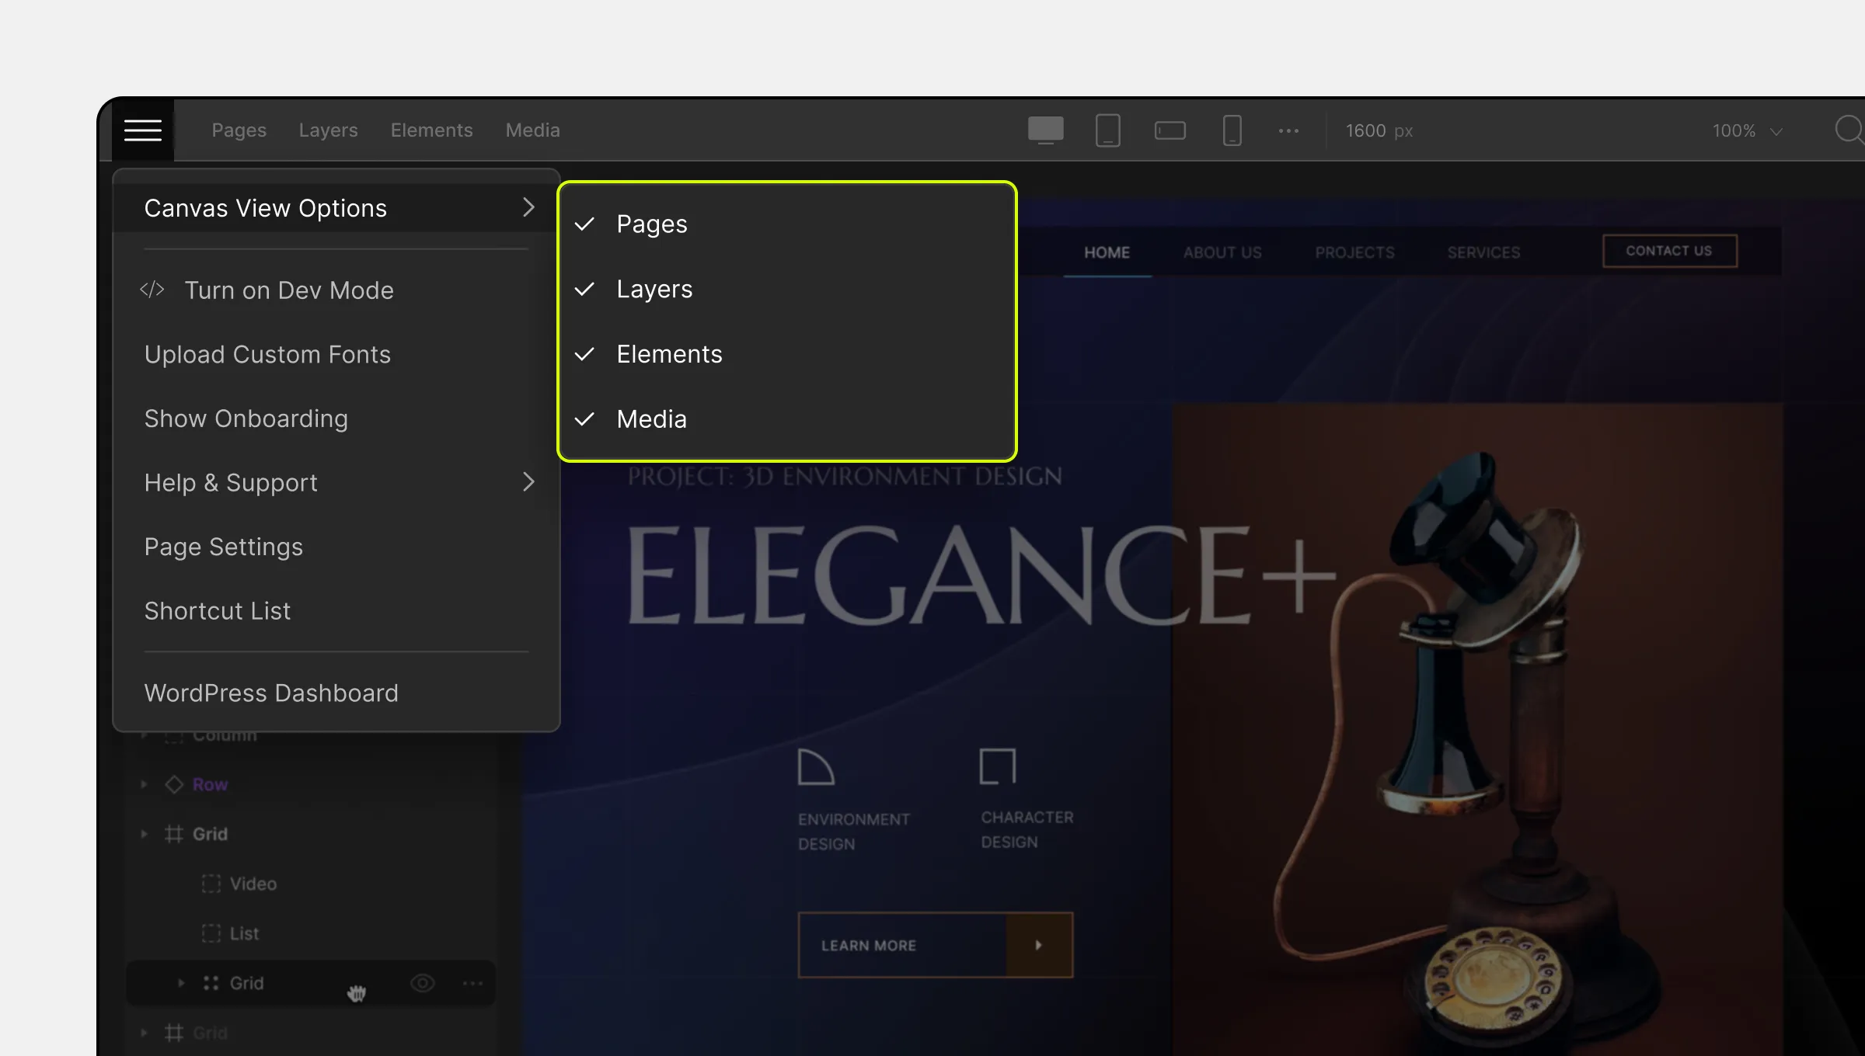This screenshot has height=1056, width=1865.
Task: Click the Media panel icon in toolbar
Action: [532, 129]
